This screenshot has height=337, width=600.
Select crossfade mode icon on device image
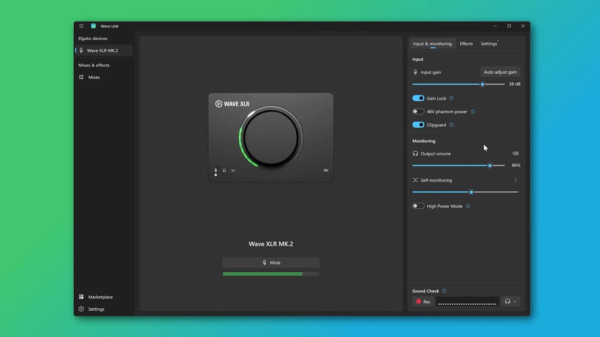click(x=233, y=171)
